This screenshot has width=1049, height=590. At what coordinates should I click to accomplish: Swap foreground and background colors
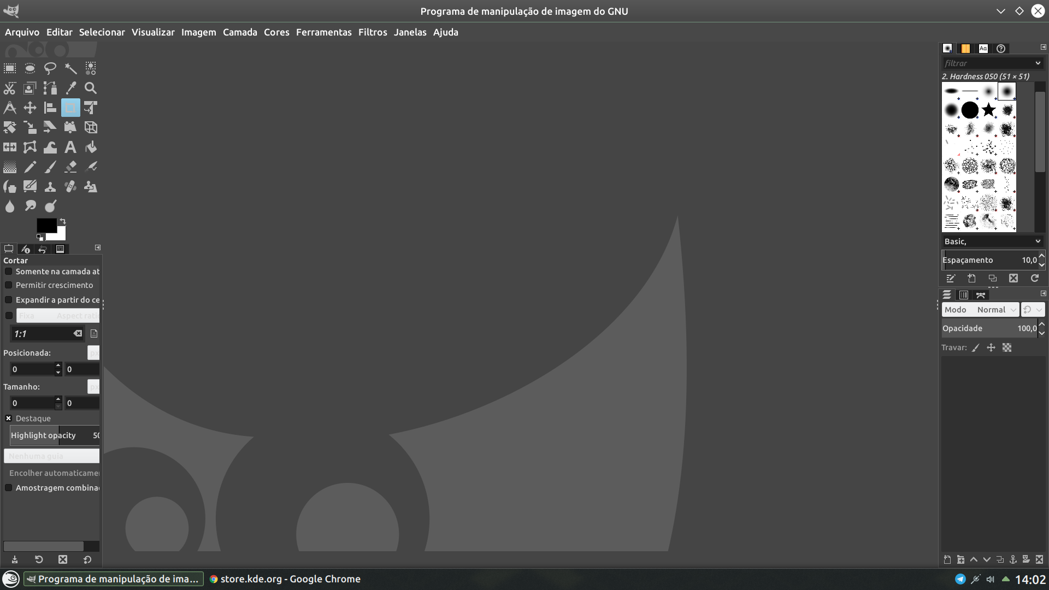pyautogui.click(x=63, y=221)
